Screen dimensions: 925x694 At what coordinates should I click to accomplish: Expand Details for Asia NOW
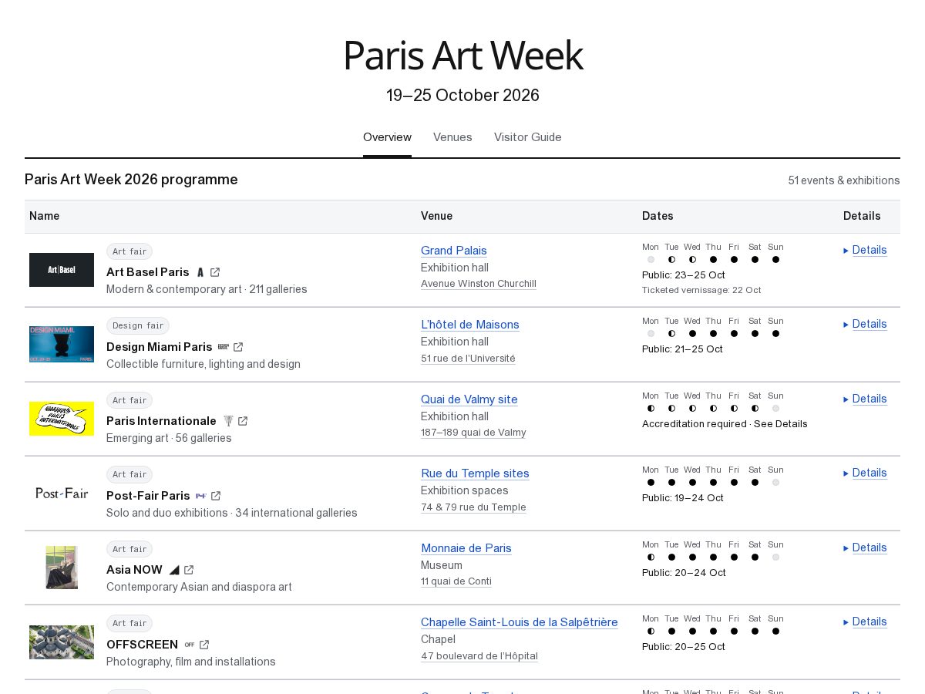click(x=865, y=547)
